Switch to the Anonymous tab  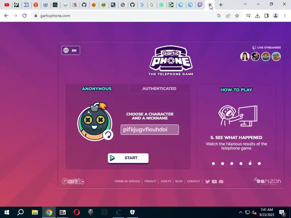click(97, 89)
